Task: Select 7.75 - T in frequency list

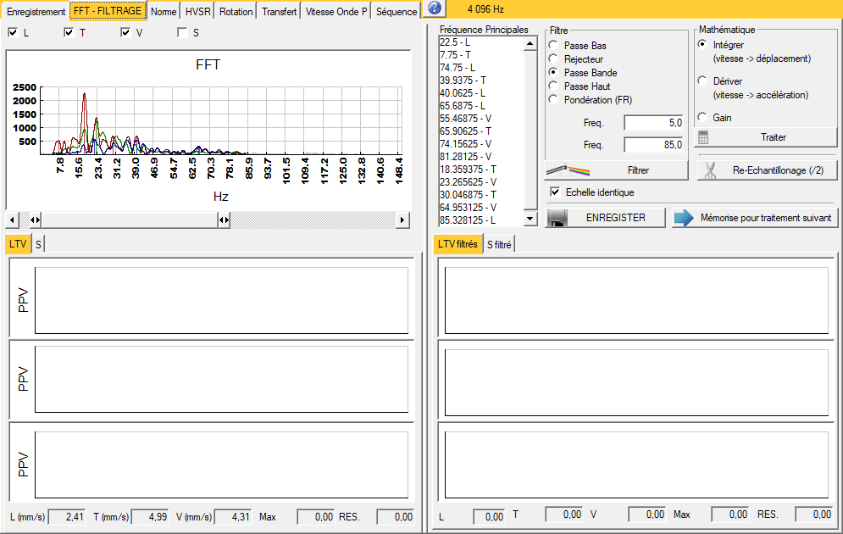Action: [455, 55]
